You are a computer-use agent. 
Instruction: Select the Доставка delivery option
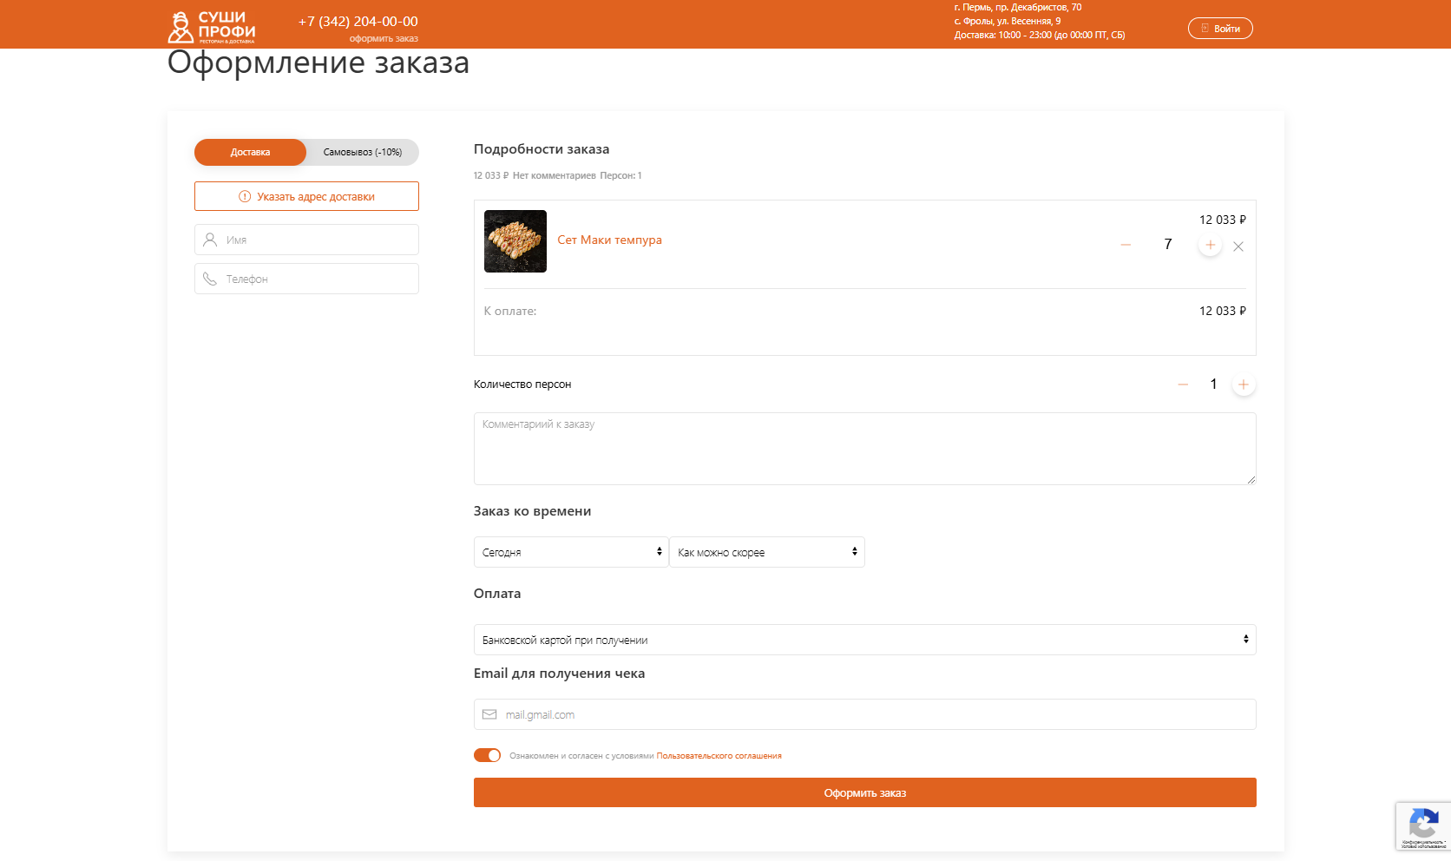click(250, 152)
